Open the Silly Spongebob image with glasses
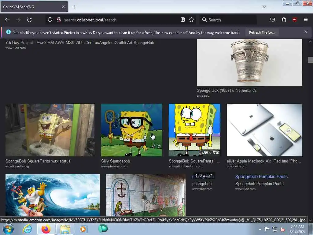The image size is (313, 235). click(x=131, y=130)
